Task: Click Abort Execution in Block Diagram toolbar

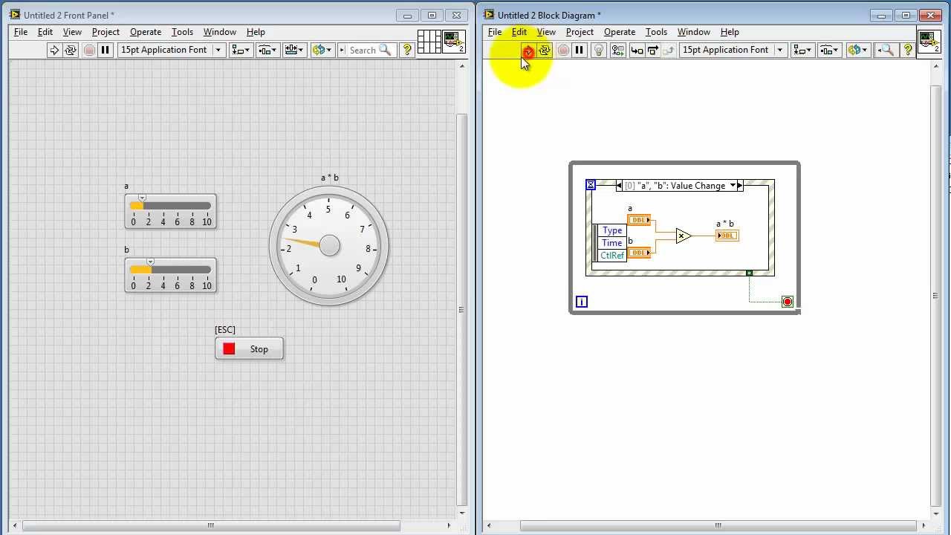Action: click(562, 50)
